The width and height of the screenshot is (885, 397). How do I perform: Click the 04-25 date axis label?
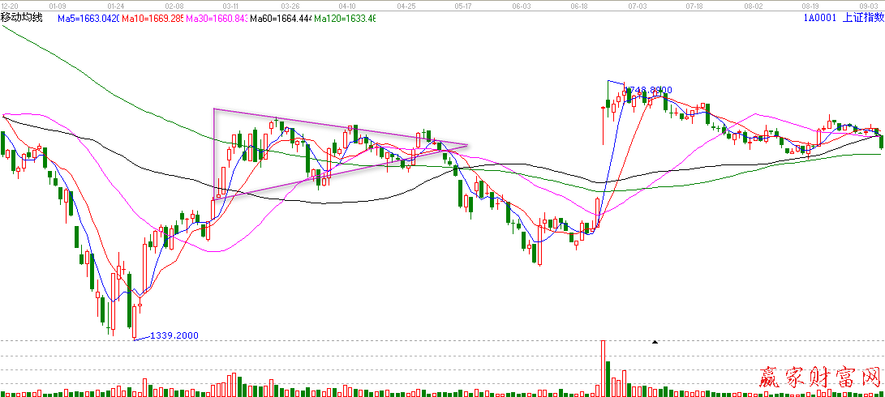(407, 5)
